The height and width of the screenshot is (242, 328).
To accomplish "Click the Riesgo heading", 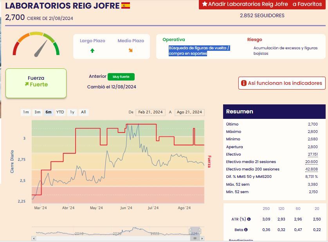I will (x=254, y=40).
